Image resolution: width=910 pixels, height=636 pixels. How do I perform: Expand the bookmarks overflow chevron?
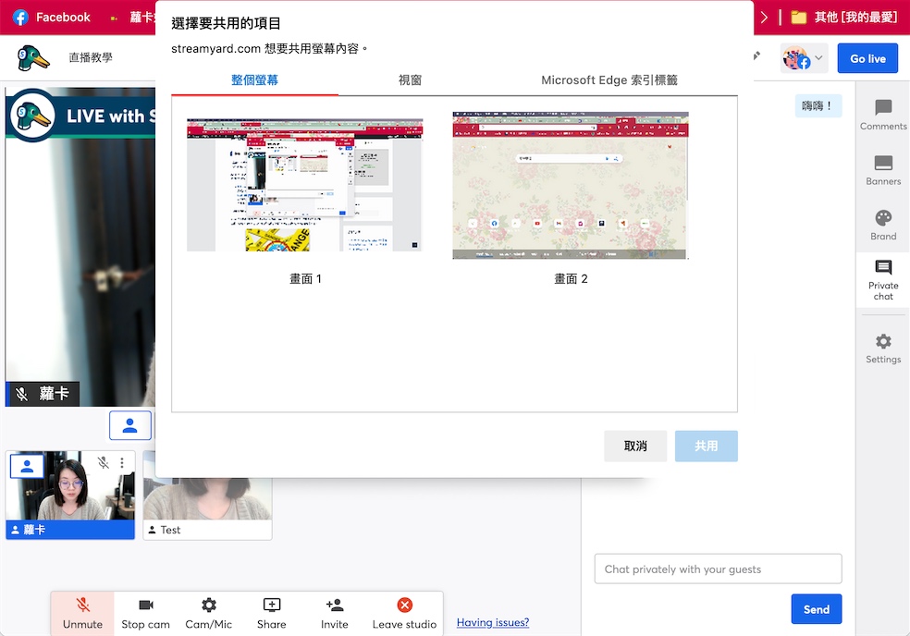764,18
